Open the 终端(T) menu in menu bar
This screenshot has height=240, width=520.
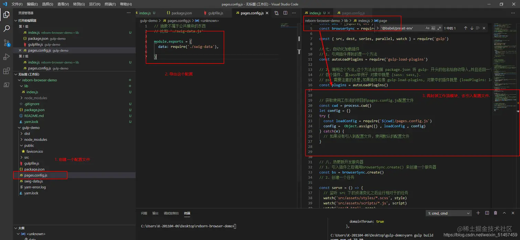pos(110,4)
